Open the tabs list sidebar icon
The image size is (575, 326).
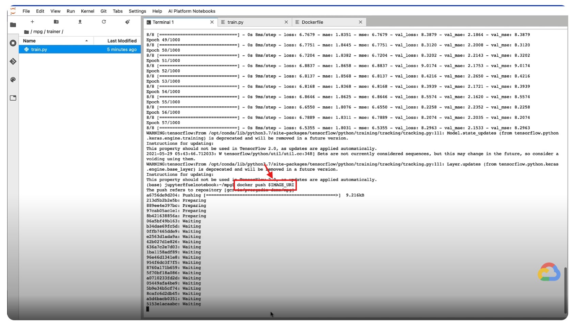(13, 98)
